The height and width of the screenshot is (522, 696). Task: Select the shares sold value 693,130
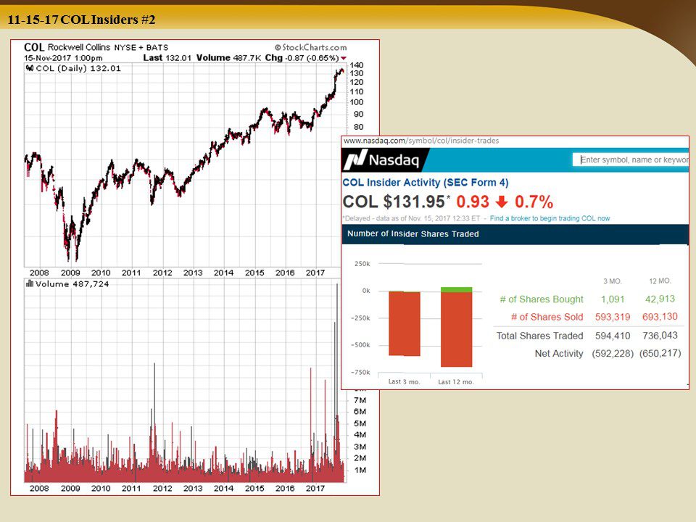pyautogui.click(x=660, y=317)
